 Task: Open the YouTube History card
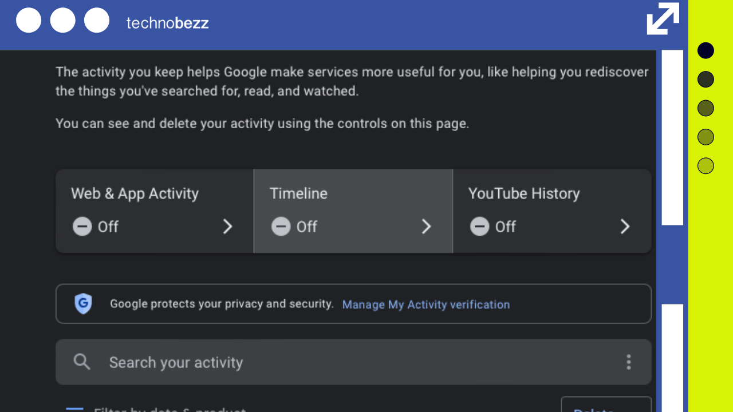[x=552, y=211]
